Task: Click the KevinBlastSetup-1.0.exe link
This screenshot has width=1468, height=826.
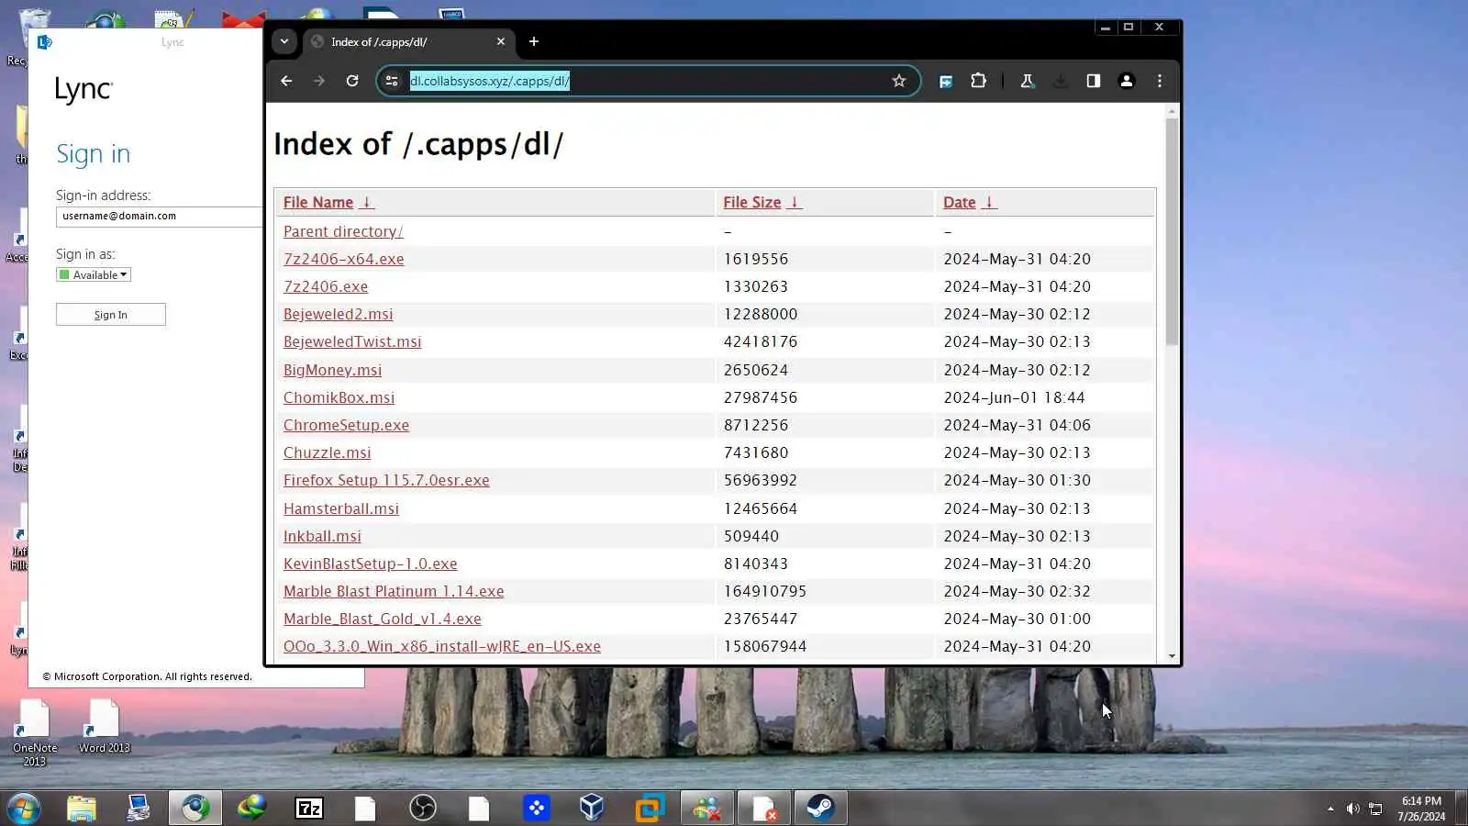Action: 371,564
